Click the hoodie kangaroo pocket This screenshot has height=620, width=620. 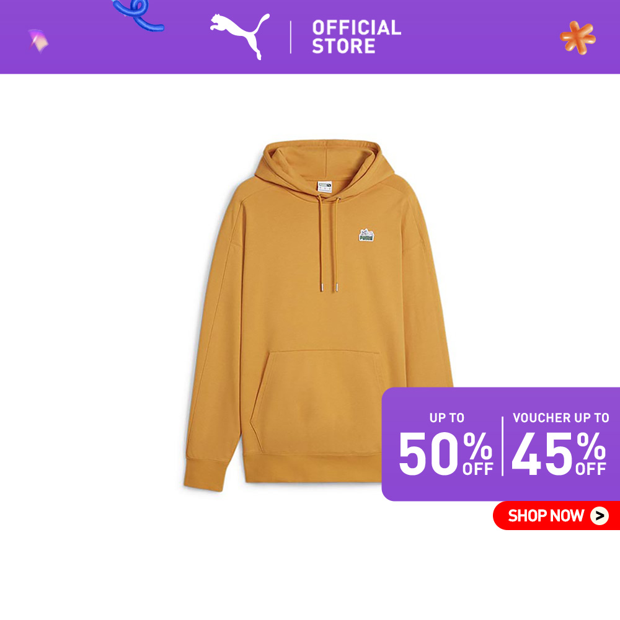(316, 399)
